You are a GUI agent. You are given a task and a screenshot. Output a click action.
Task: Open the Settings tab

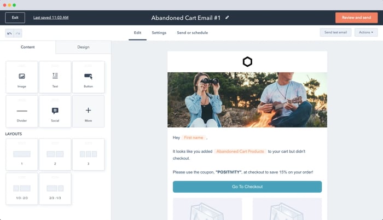click(159, 33)
